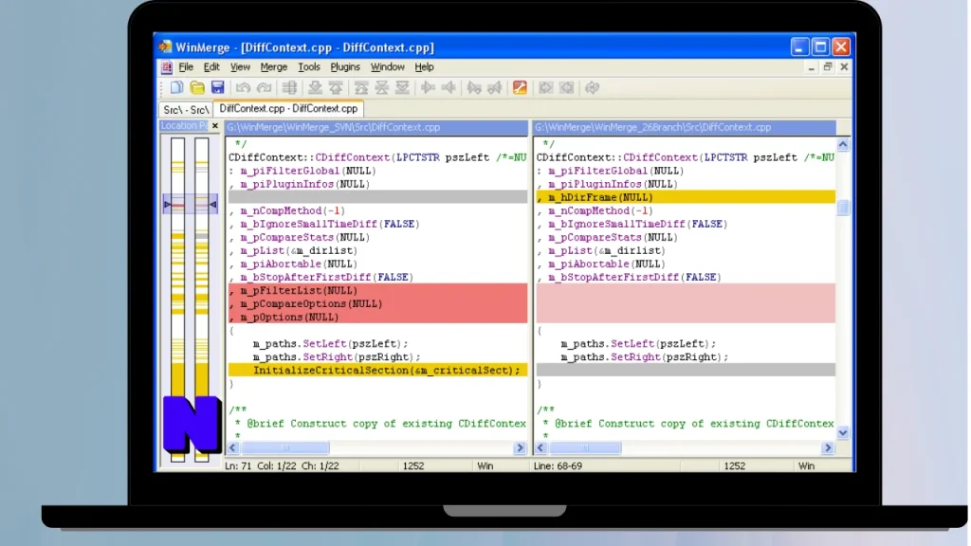971x546 pixels.
Task: Go to previous difference icon
Action: (336, 88)
